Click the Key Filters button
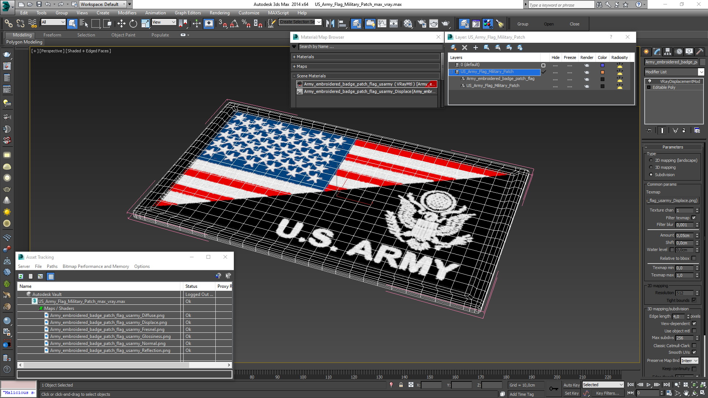The height and width of the screenshot is (398, 708). pyautogui.click(x=607, y=393)
